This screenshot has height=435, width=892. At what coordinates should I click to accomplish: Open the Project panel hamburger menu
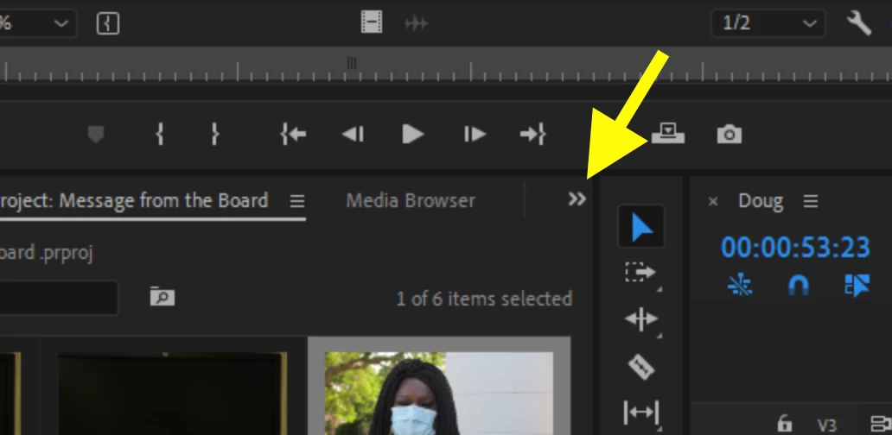tap(297, 201)
